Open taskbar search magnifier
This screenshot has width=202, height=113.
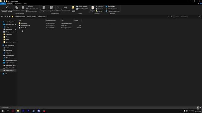click(8, 111)
